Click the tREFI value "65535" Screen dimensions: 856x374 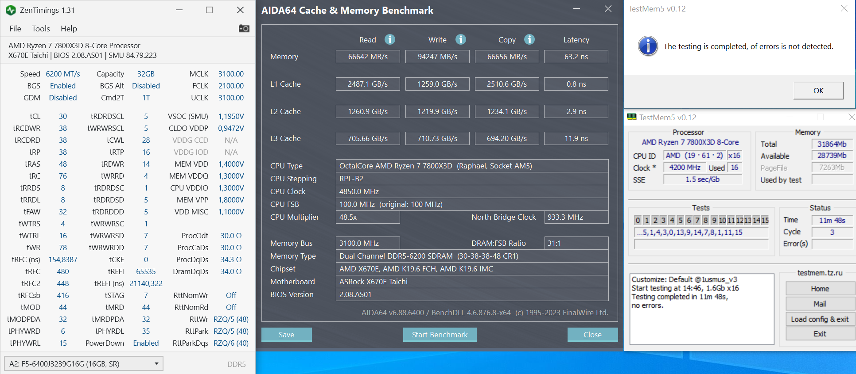tap(146, 271)
